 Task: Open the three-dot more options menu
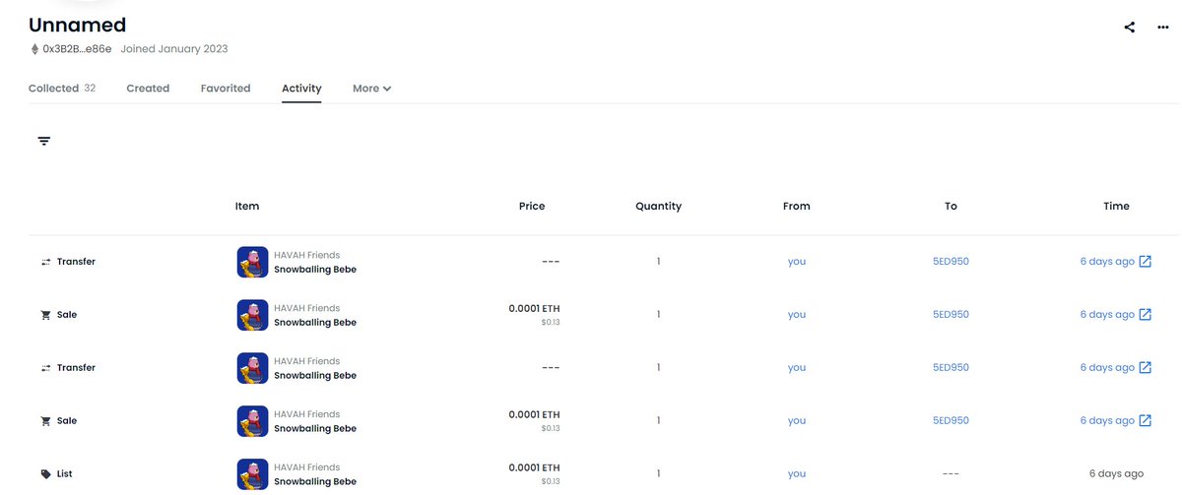coord(1163,28)
